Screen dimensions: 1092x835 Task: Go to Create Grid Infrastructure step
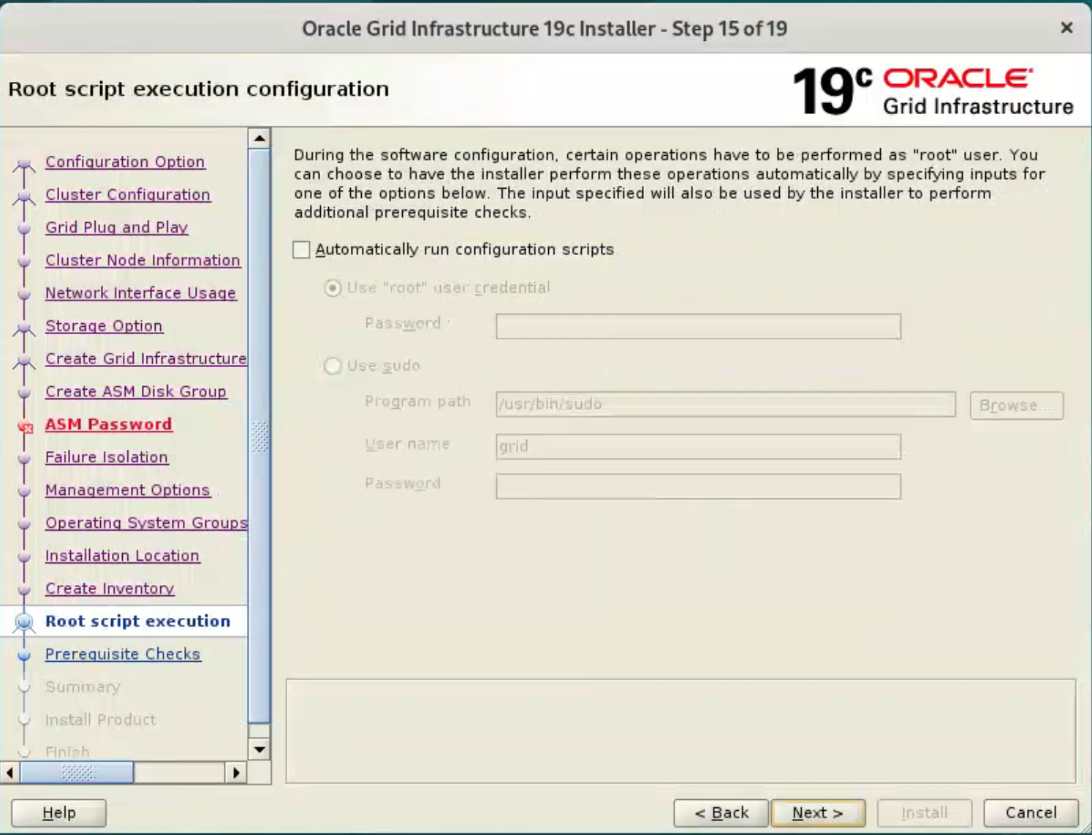pos(146,359)
